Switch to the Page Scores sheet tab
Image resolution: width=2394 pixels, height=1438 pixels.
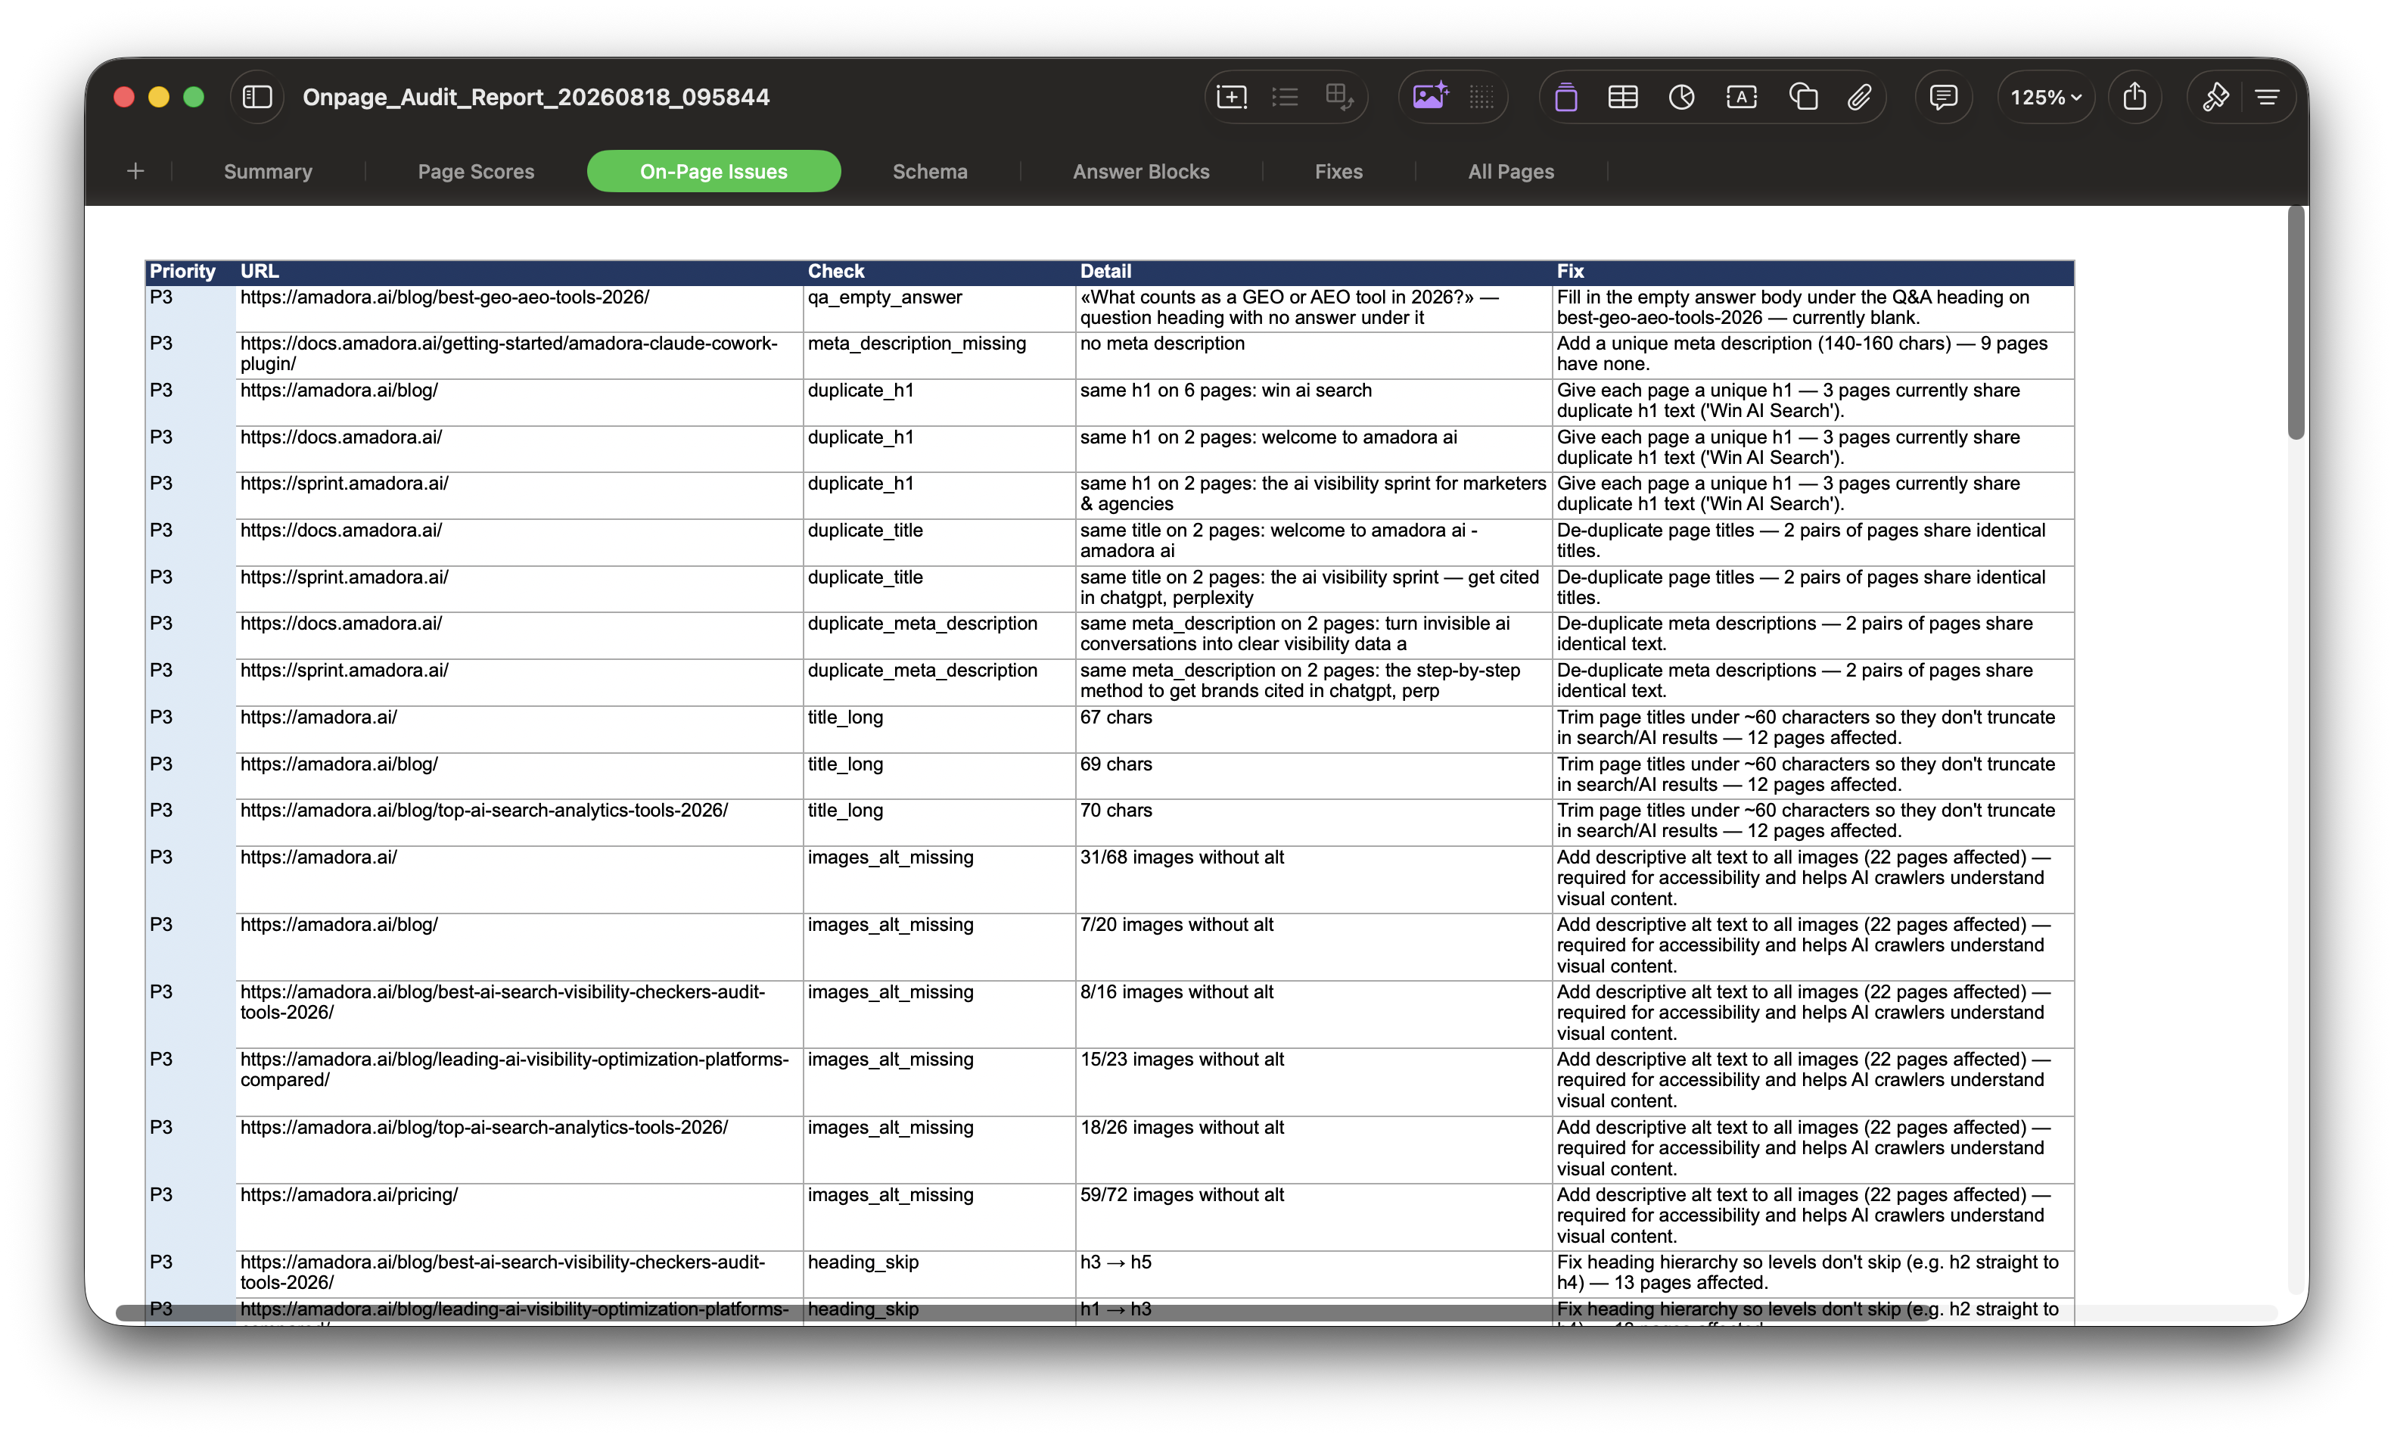475,172
